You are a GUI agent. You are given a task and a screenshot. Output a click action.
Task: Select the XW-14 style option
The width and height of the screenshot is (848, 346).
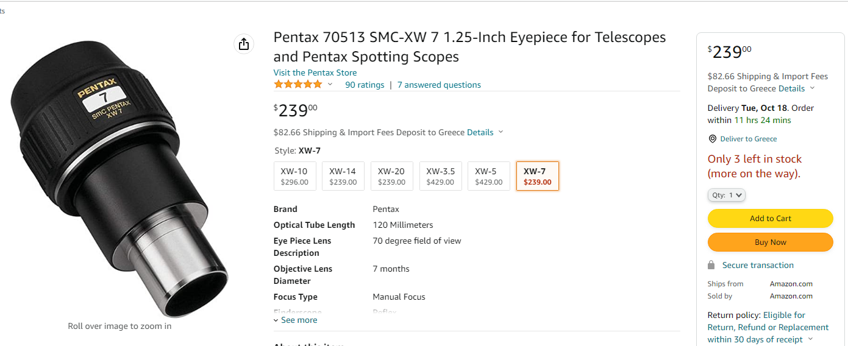[343, 176]
